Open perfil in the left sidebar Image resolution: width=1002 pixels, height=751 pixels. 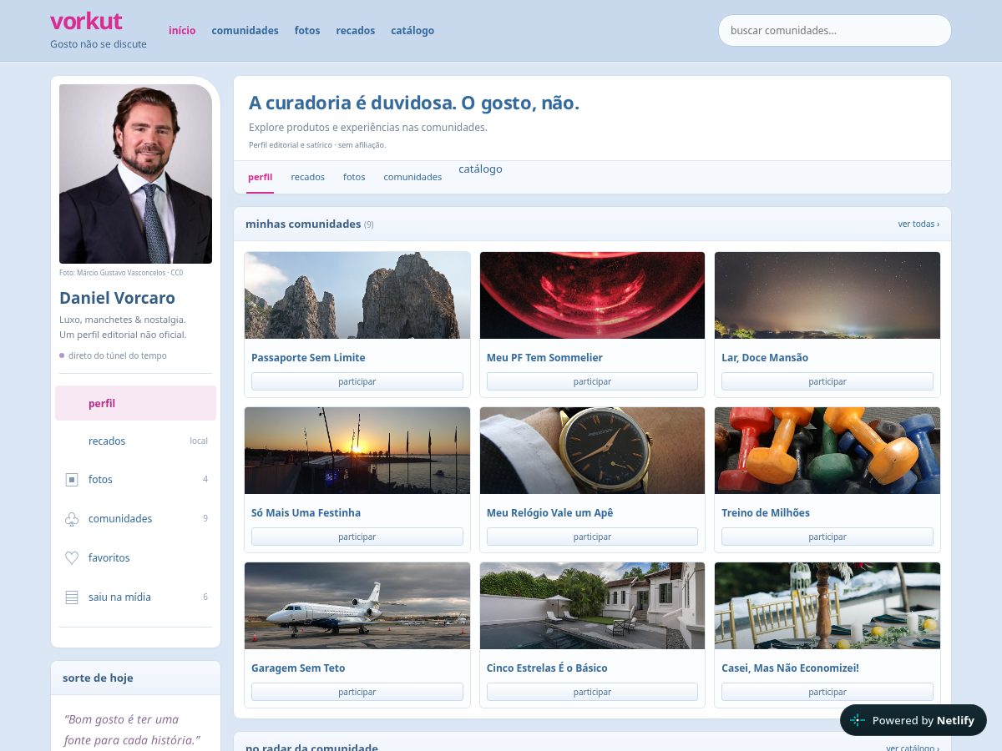click(x=135, y=403)
